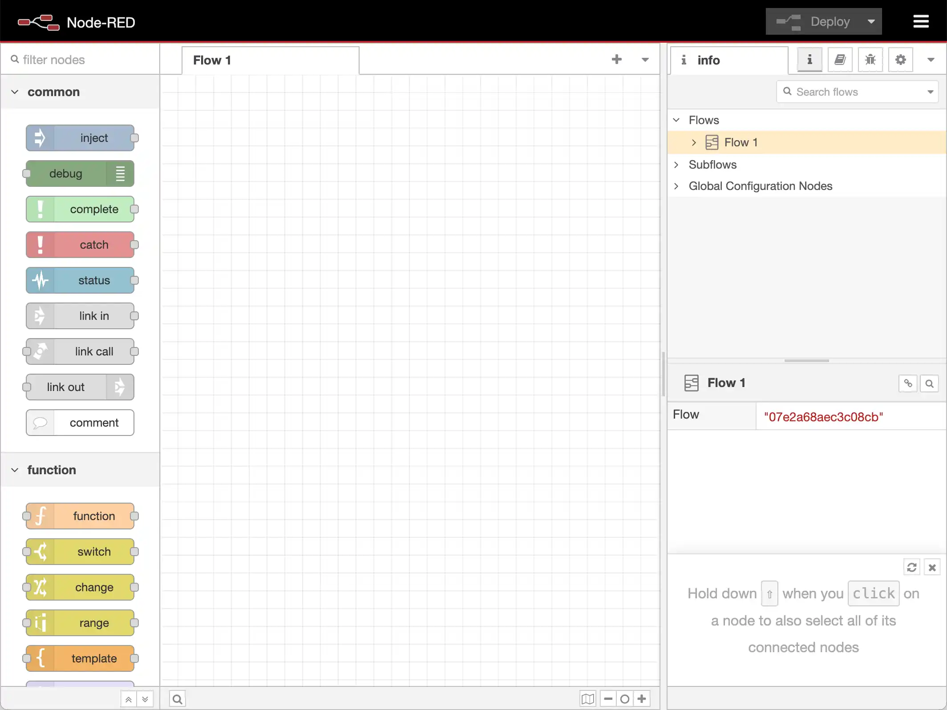Open configuration nodes gear tab
The width and height of the screenshot is (947, 710).
[900, 60]
